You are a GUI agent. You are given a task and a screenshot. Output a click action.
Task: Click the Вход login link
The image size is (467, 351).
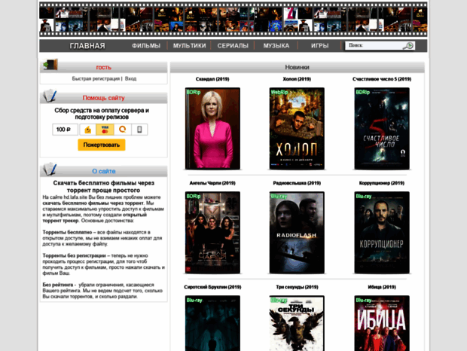[x=130, y=78]
